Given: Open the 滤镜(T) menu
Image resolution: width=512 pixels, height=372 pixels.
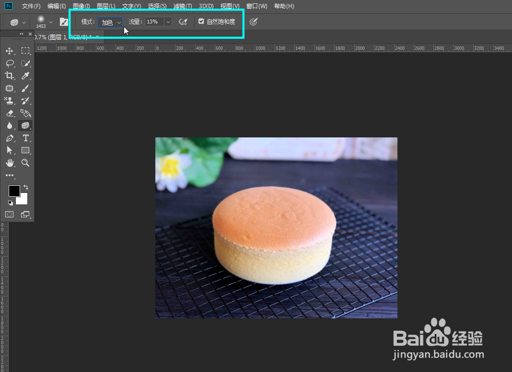Looking at the screenshot, I should click(183, 6).
